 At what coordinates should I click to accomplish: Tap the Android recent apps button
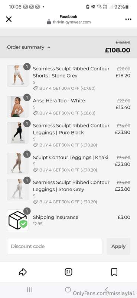click(30, 290)
